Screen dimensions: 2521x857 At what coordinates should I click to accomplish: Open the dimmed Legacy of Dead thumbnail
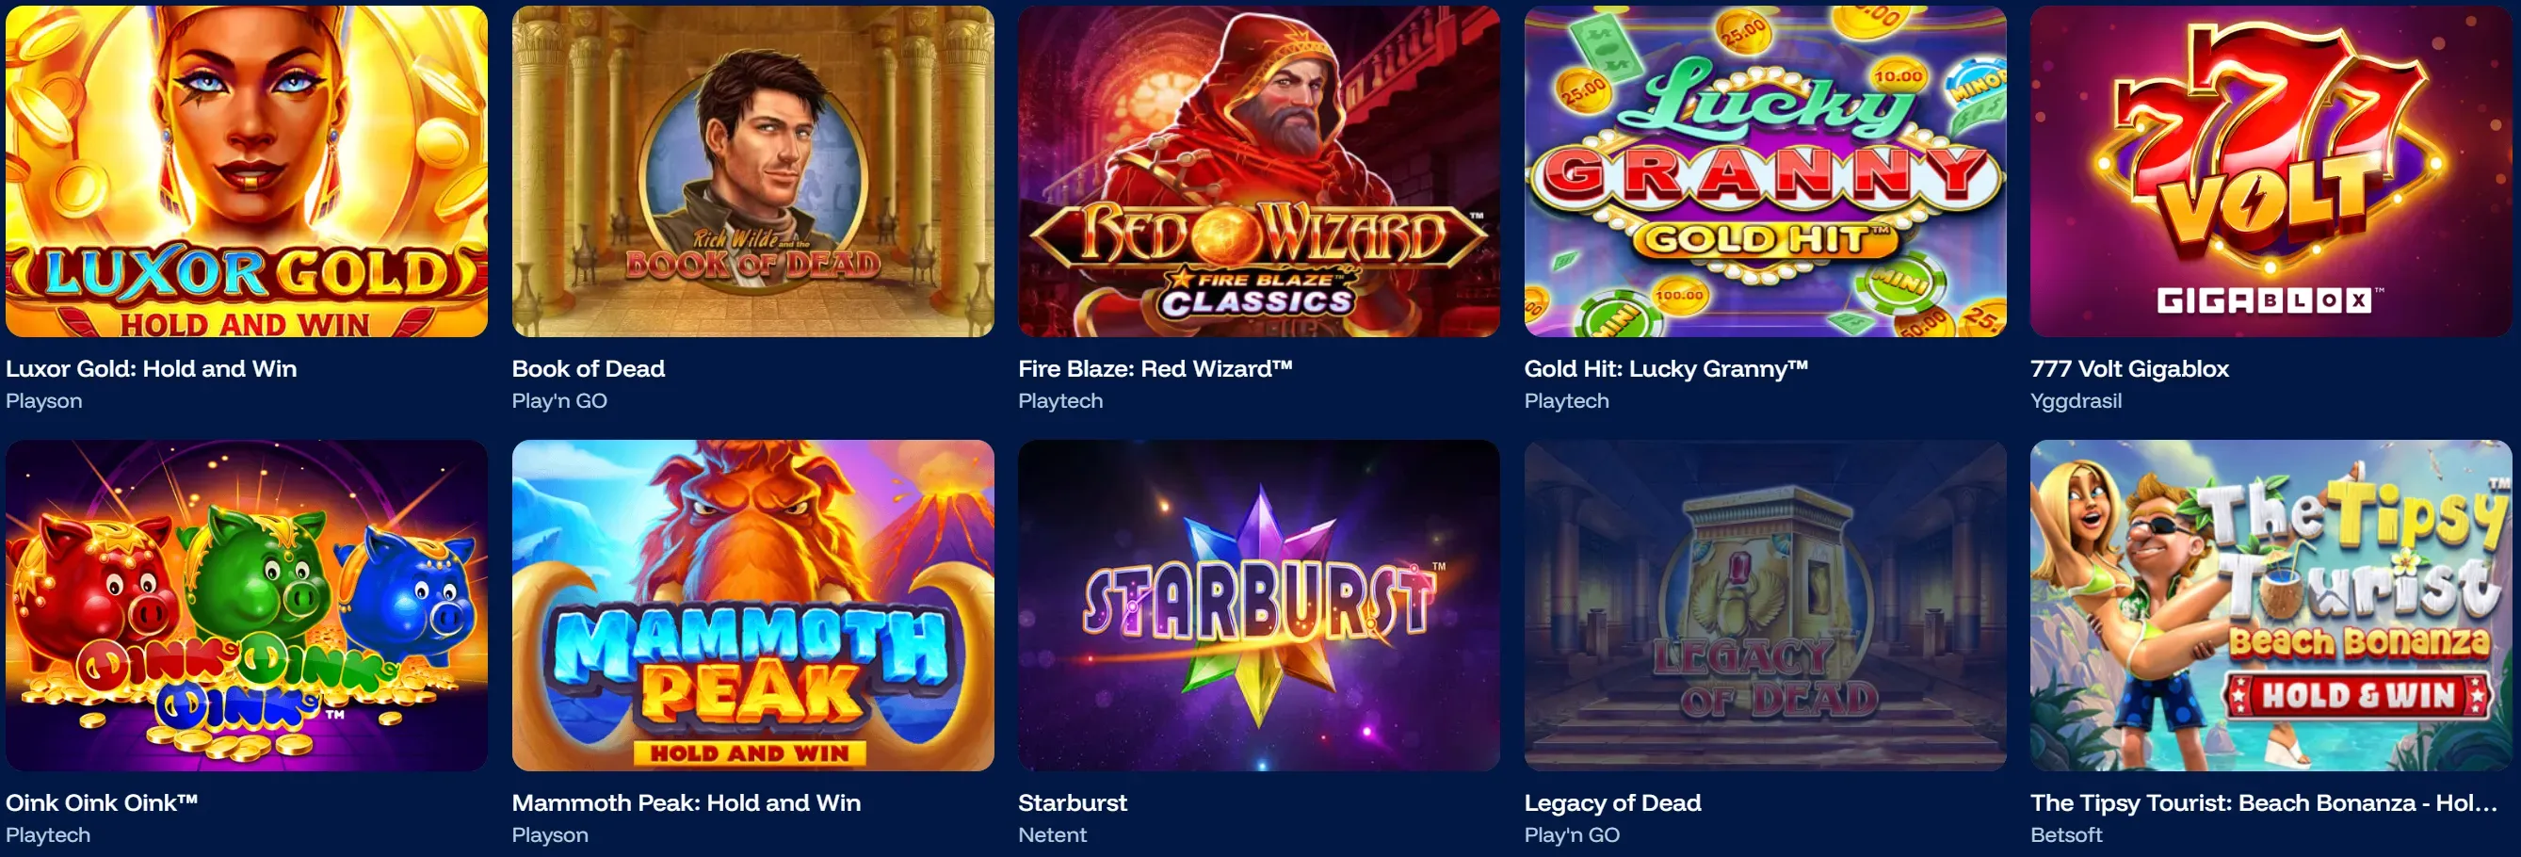coord(1765,606)
